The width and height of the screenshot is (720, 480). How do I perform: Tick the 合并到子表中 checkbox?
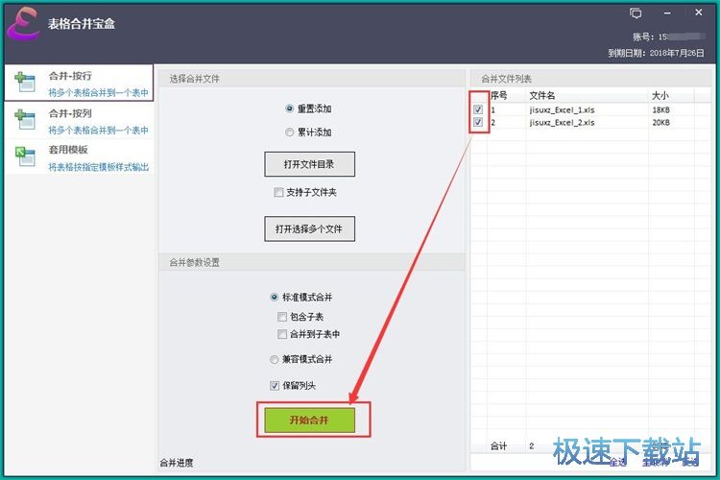point(282,334)
